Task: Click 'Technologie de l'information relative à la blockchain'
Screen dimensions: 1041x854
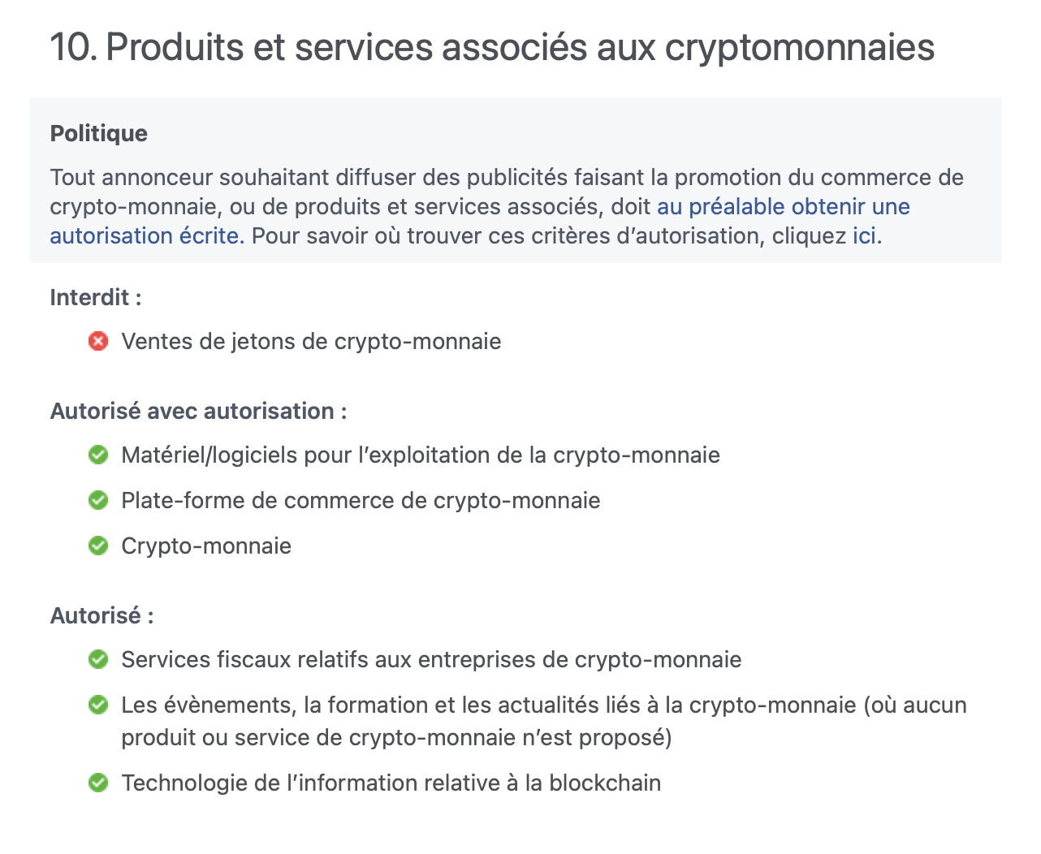Action: click(x=391, y=783)
